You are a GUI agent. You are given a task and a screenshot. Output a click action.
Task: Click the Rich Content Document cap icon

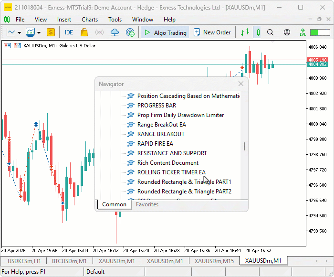(x=131, y=163)
